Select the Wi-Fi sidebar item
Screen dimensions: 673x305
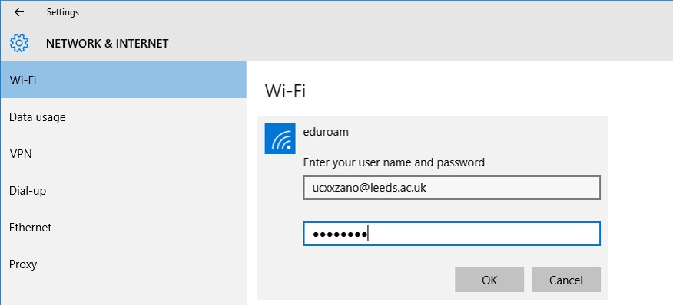[124, 80]
